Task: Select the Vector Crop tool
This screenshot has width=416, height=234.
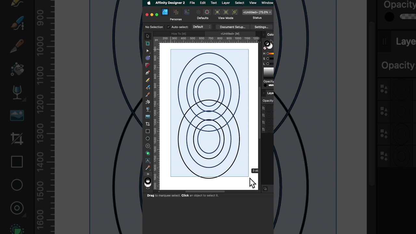Action: [x=148, y=124]
